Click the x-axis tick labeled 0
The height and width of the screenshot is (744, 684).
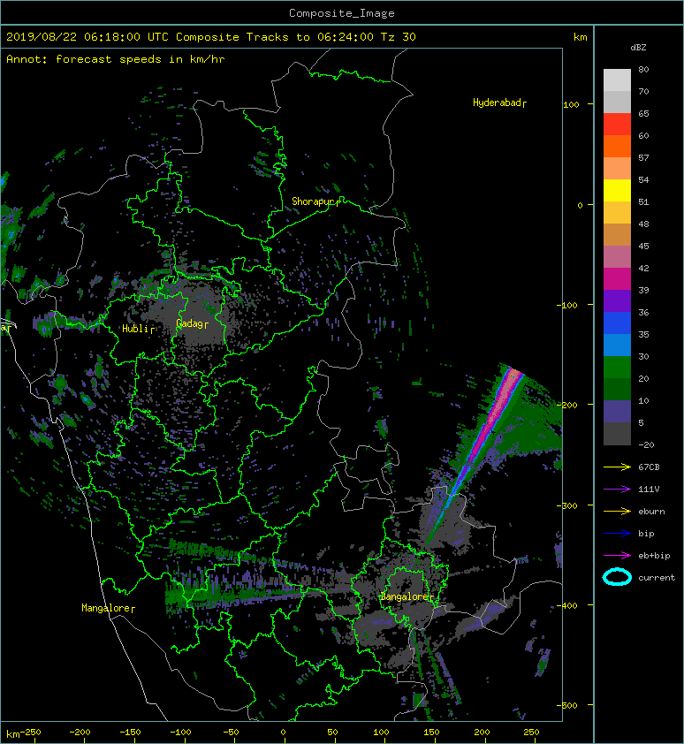tap(284, 733)
